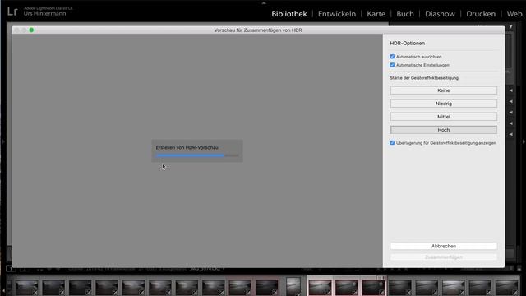Collapse Library panel triangle beside Mittel button
This screenshot has width=526, height=296.
pyautogui.click(x=510, y=113)
